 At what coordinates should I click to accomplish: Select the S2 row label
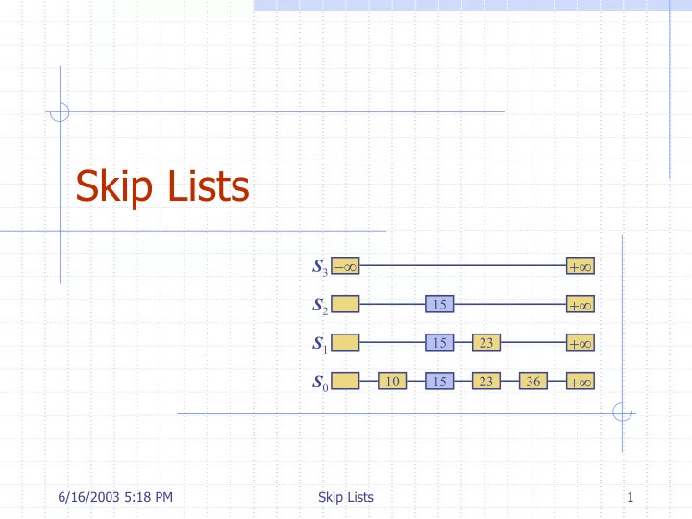coord(320,305)
